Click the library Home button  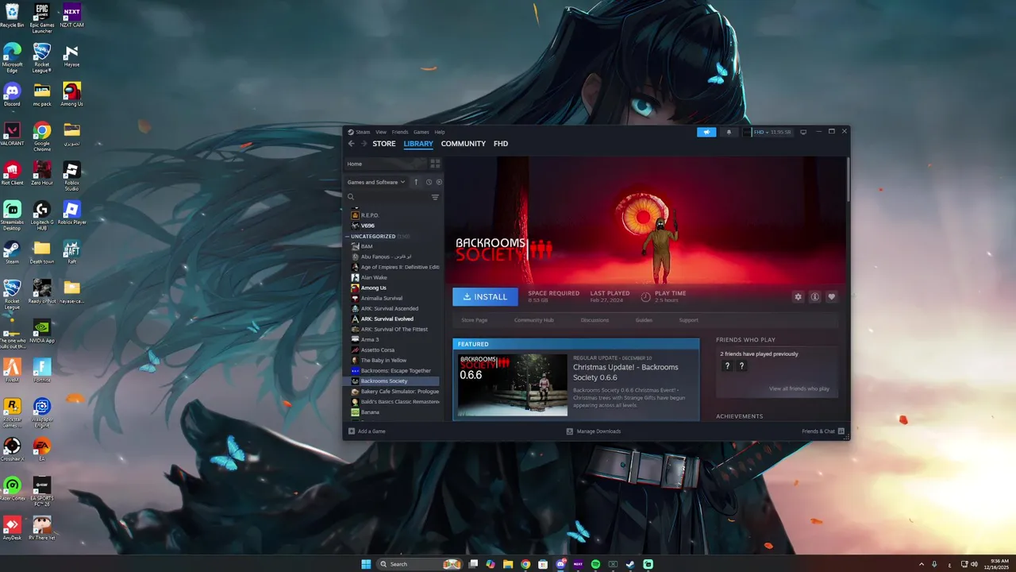tap(387, 164)
